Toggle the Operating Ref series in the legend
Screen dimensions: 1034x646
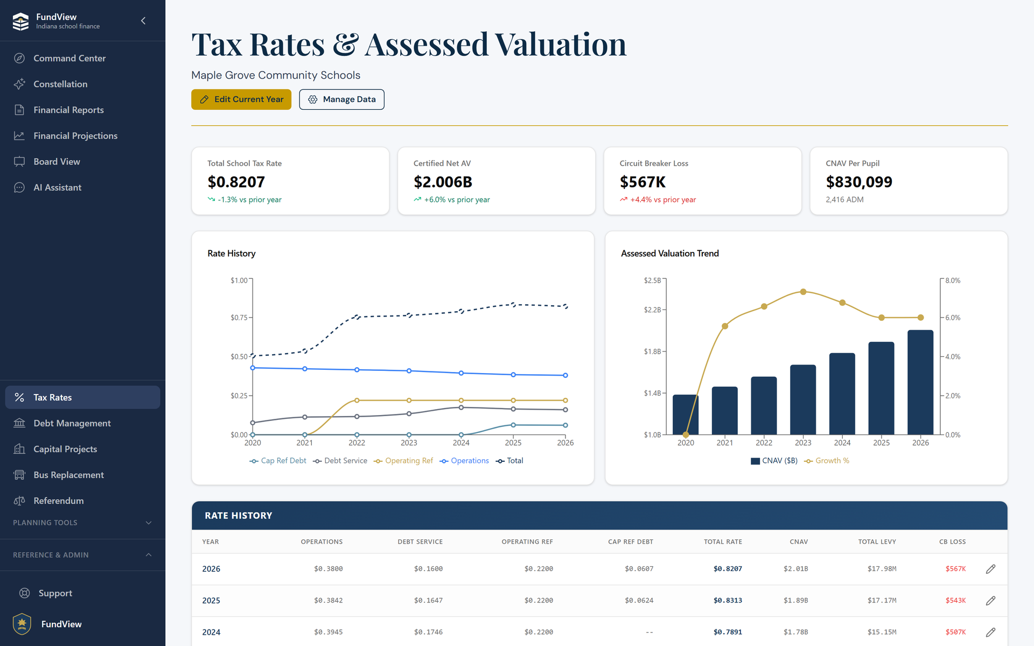(x=403, y=461)
